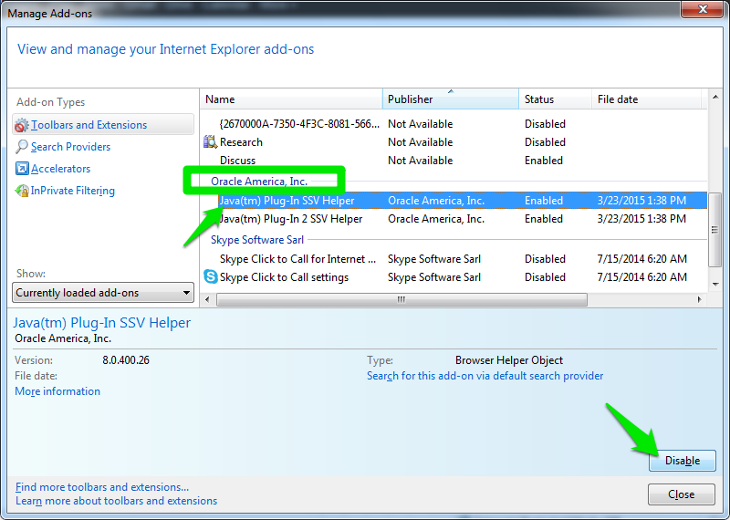Select the Research add-on name
730x520 pixels.
(x=241, y=142)
